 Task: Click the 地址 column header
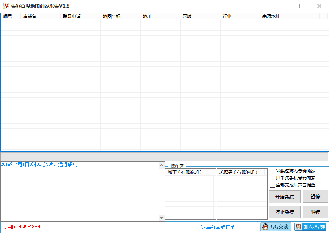[160, 16]
